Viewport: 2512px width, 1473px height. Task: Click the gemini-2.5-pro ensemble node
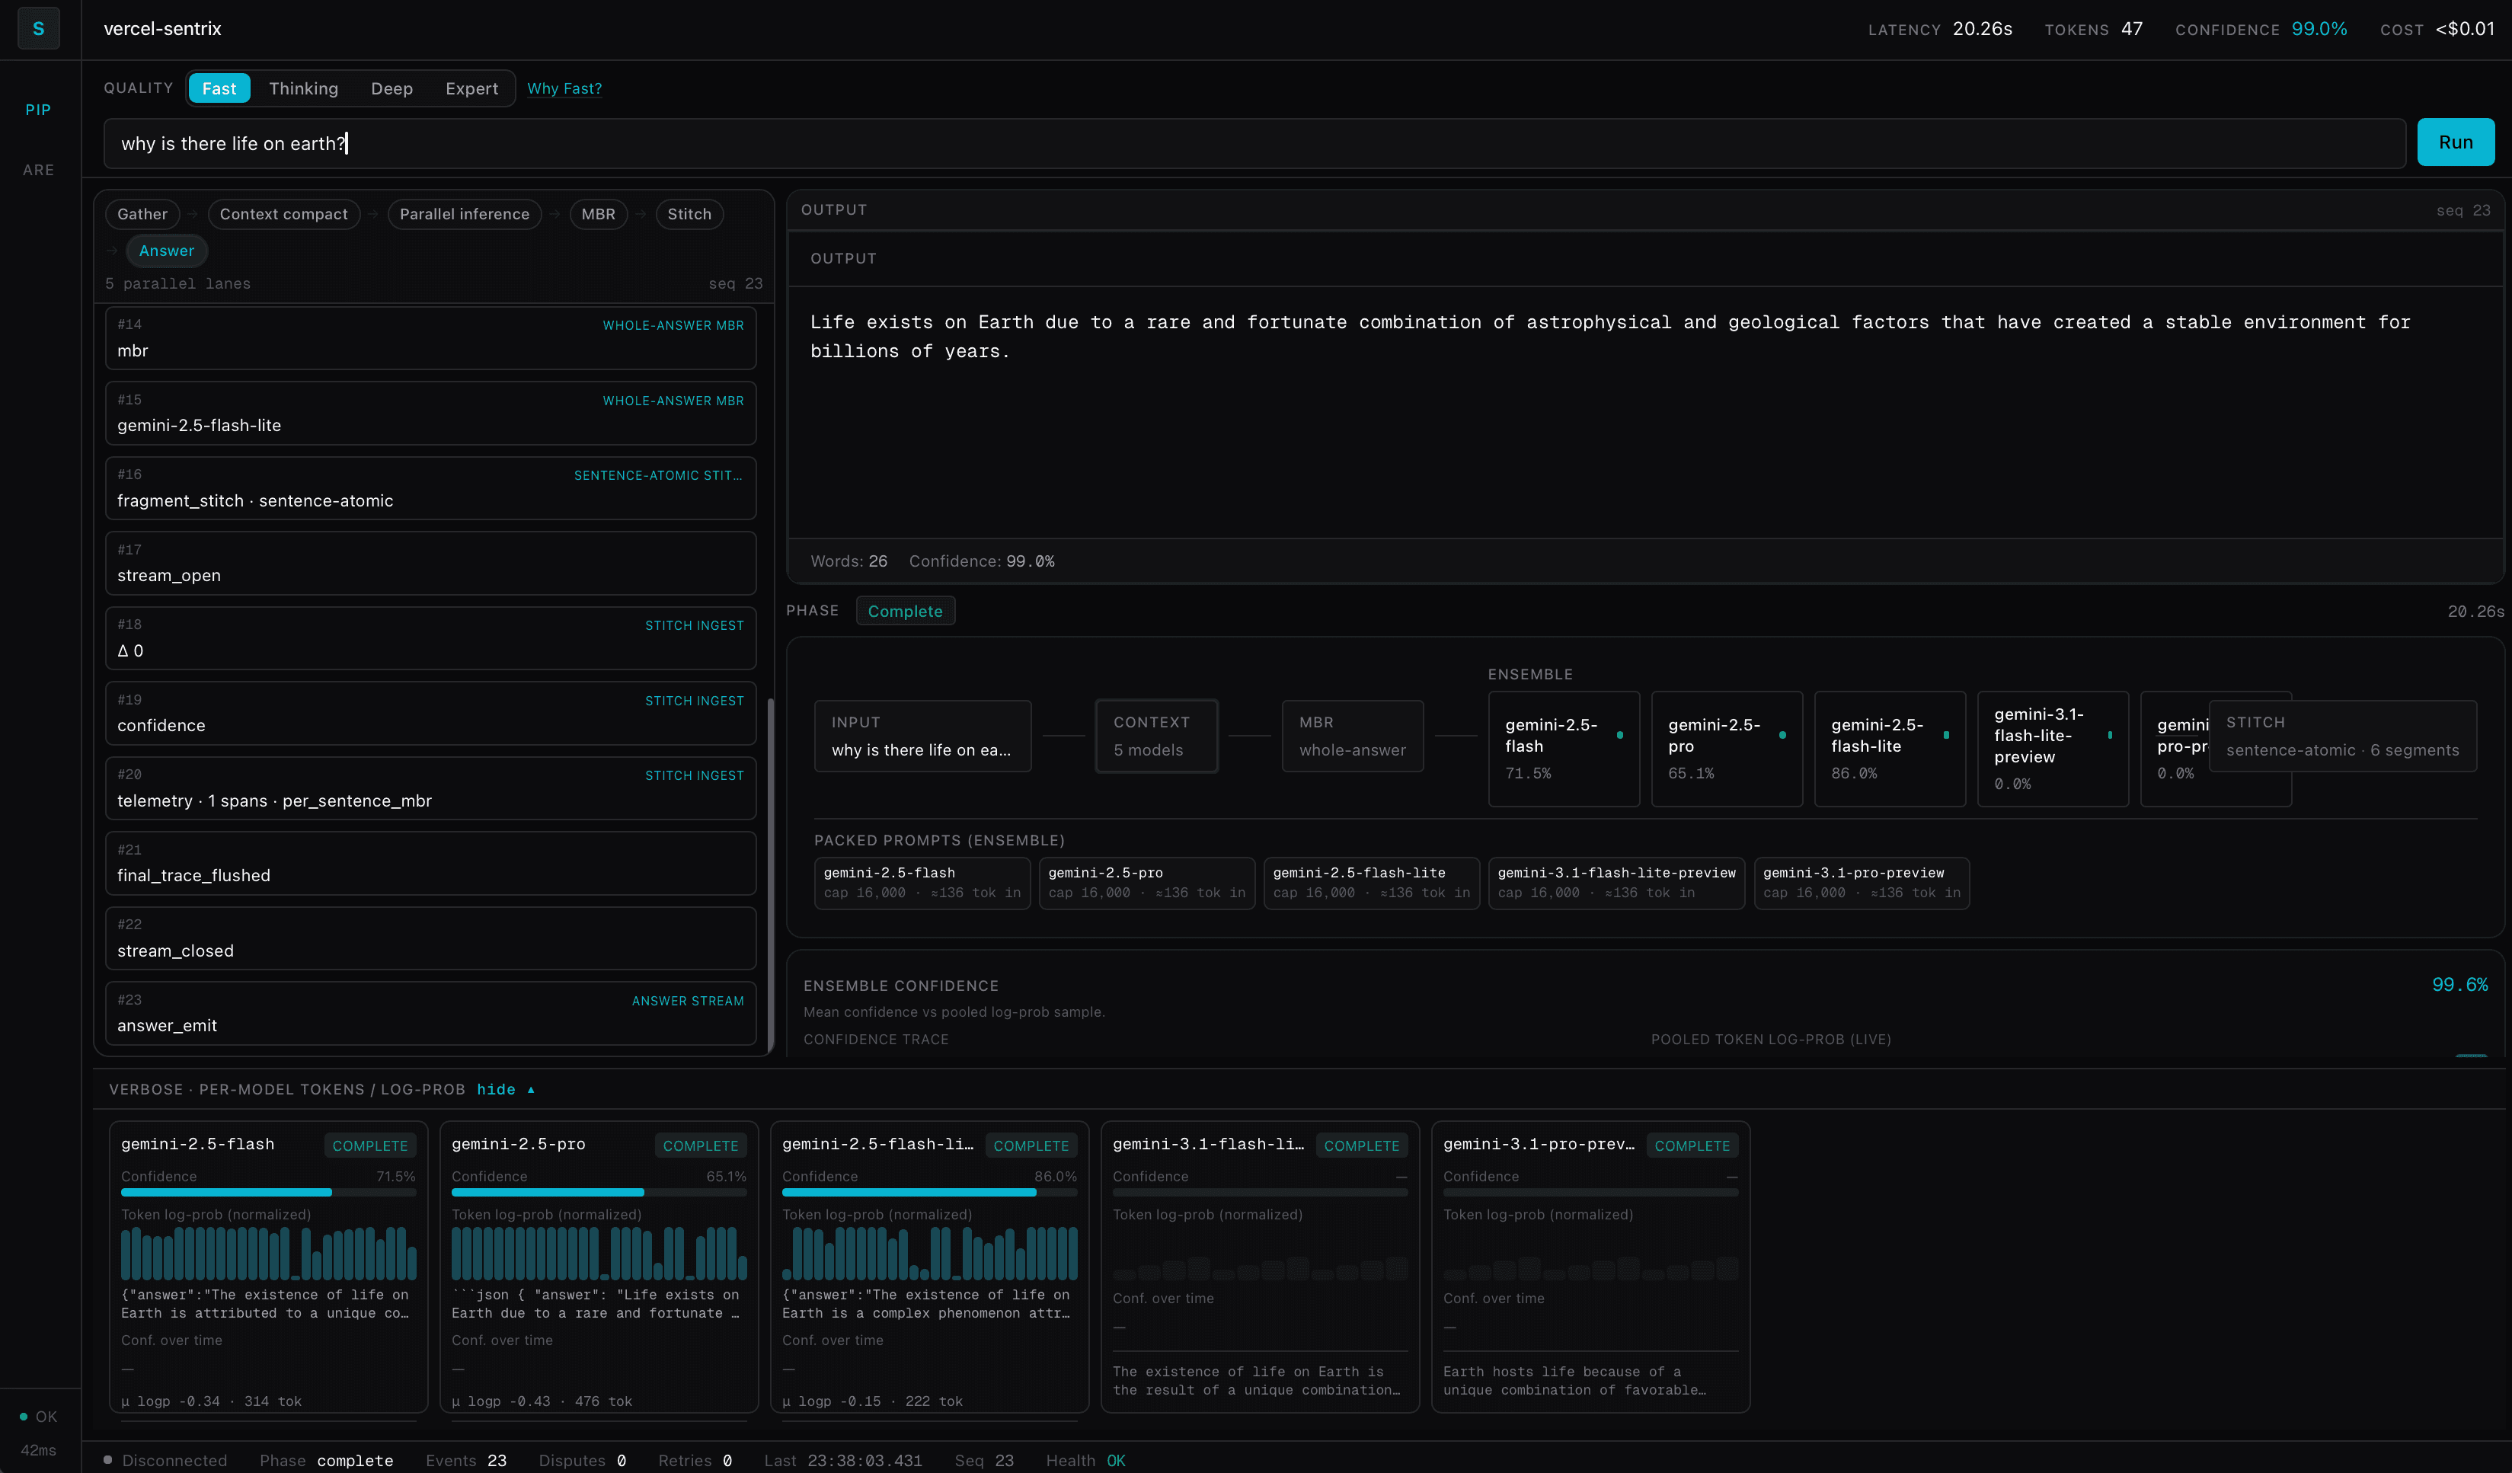pyautogui.click(x=1725, y=747)
